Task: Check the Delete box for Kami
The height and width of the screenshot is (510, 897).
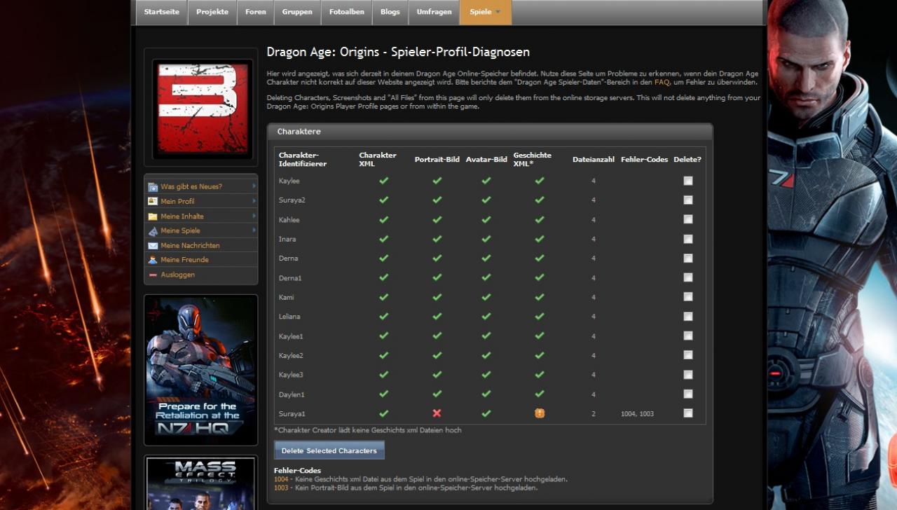Action: pos(688,297)
